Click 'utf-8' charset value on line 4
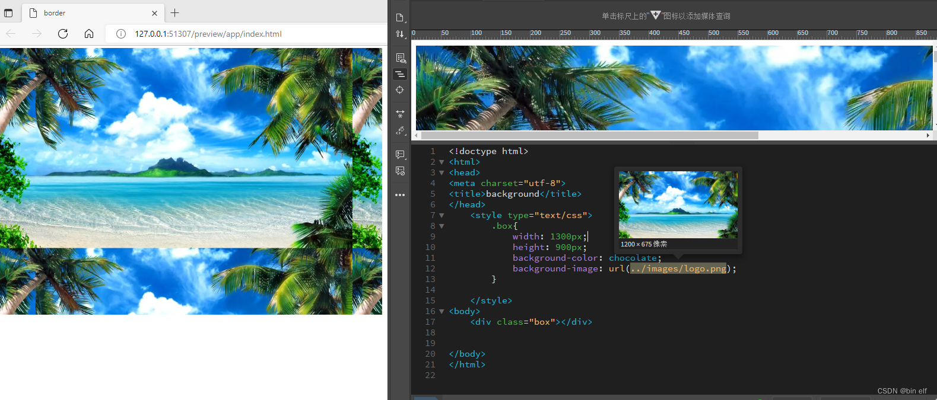 point(544,183)
